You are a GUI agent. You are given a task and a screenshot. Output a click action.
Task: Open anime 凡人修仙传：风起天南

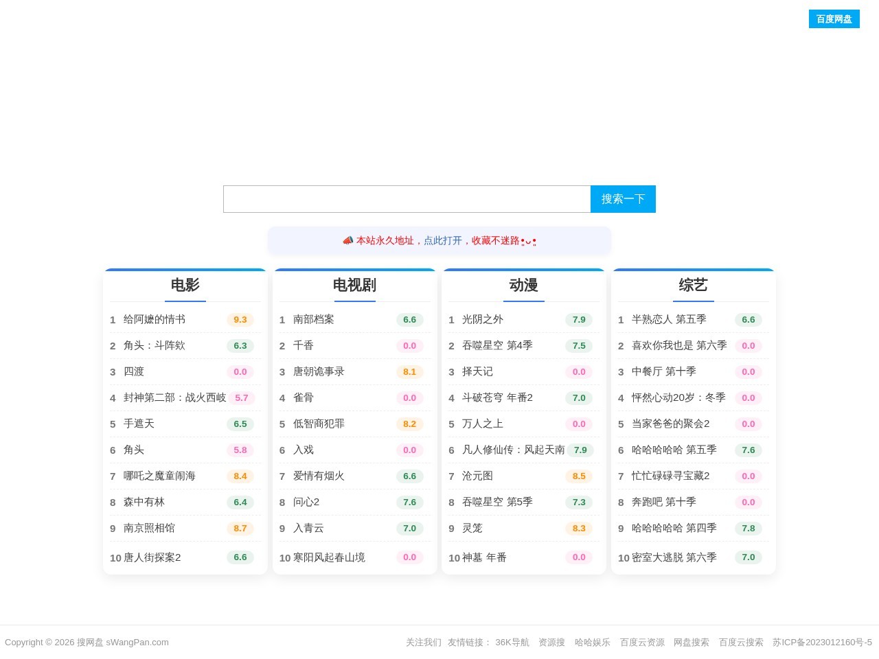point(513,450)
